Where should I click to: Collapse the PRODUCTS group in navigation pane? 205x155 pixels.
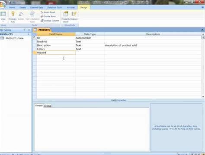(28, 34)
